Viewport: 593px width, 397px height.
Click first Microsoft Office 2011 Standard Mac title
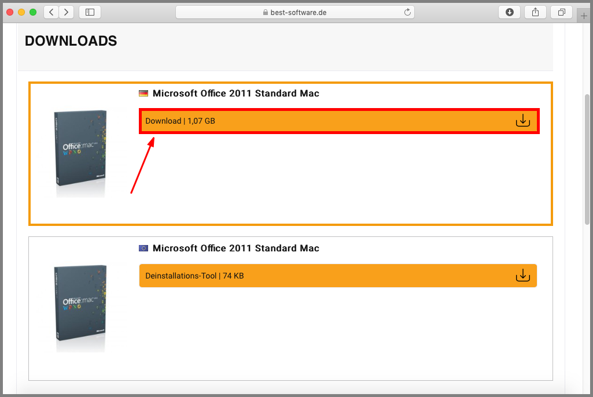236,93
